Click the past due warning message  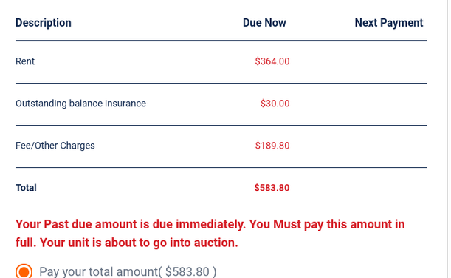210,234
